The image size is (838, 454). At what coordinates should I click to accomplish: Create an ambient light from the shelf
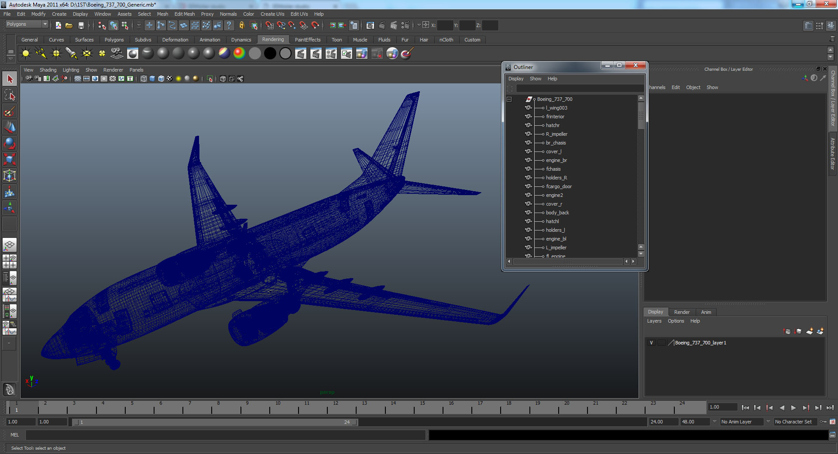point(26,53)
